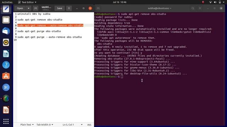Open Ln 5, Col 1 position dropdown
This screenshot has width=227, height=127.
72,125
